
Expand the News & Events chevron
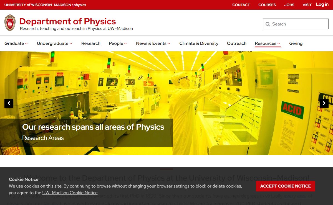click(169, 43)
